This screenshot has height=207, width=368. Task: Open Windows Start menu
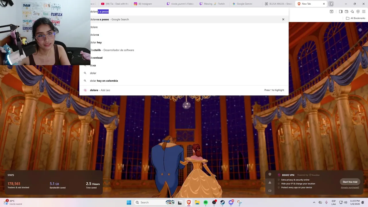coord(129,202)
